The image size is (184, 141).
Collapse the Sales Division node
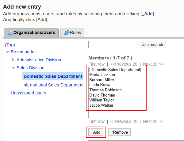pyautogui.click(x=13, y=68)
